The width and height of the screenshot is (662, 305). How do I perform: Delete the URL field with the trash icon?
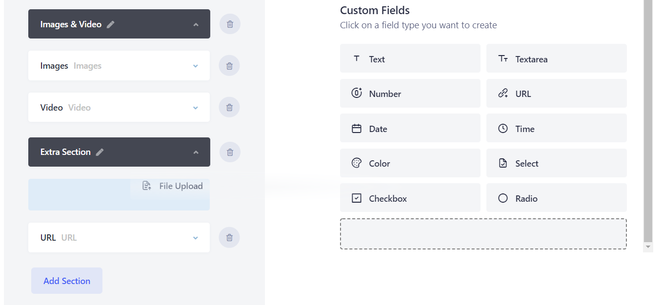tap(229, 237)
